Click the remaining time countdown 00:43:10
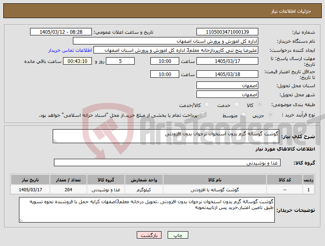 (x=77, y=61)
